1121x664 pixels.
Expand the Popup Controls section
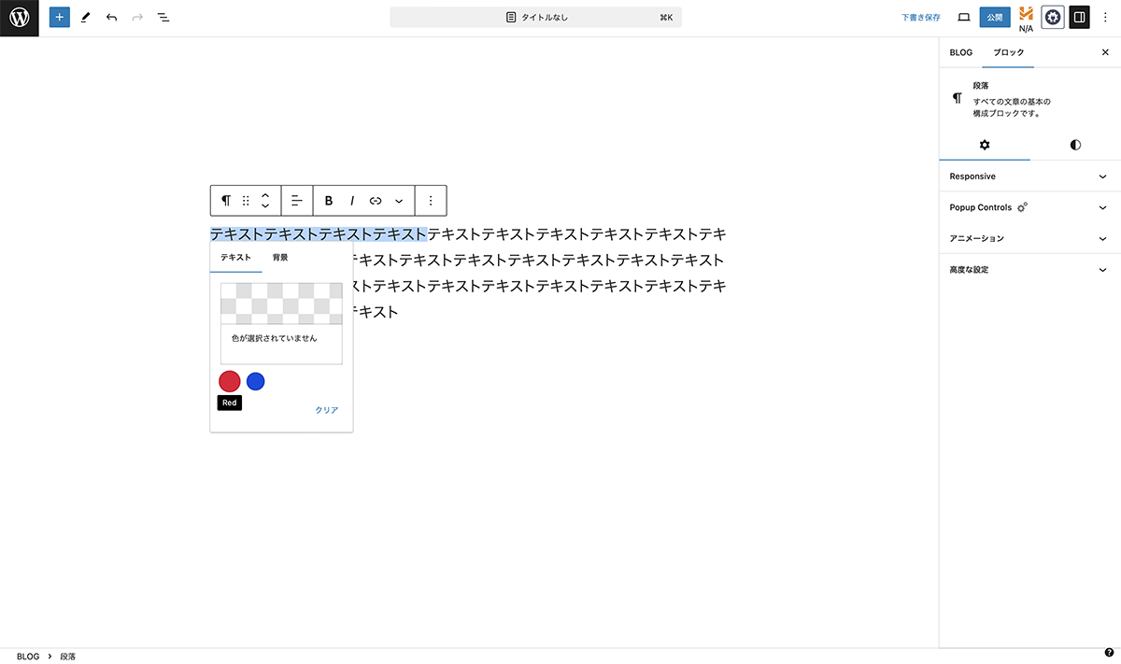[1029, 207]
